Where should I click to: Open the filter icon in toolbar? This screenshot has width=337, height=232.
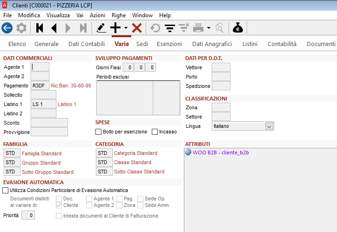click(170, 28)
